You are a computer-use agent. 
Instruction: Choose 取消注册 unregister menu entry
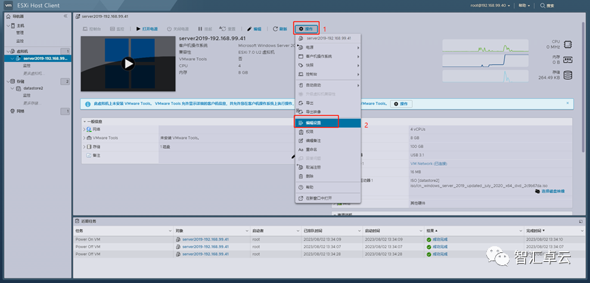pos(327,167)
